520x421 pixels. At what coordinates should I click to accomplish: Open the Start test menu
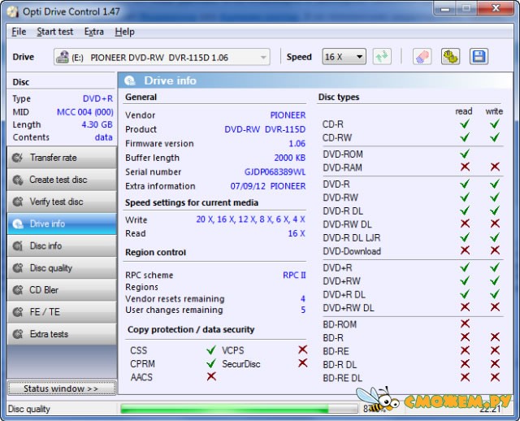(54, 32)
